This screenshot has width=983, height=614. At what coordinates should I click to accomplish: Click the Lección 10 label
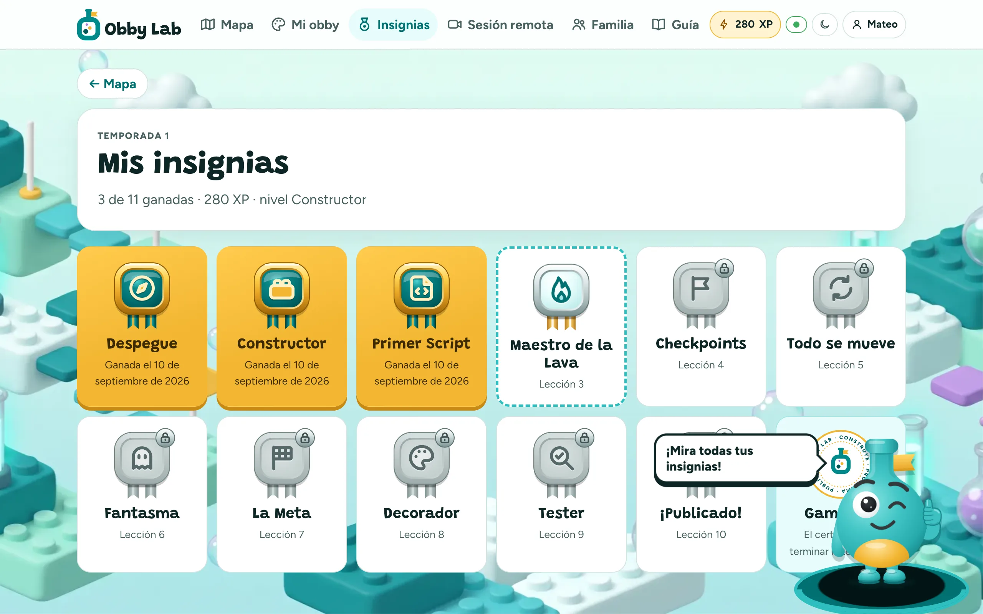click(701, 535)
